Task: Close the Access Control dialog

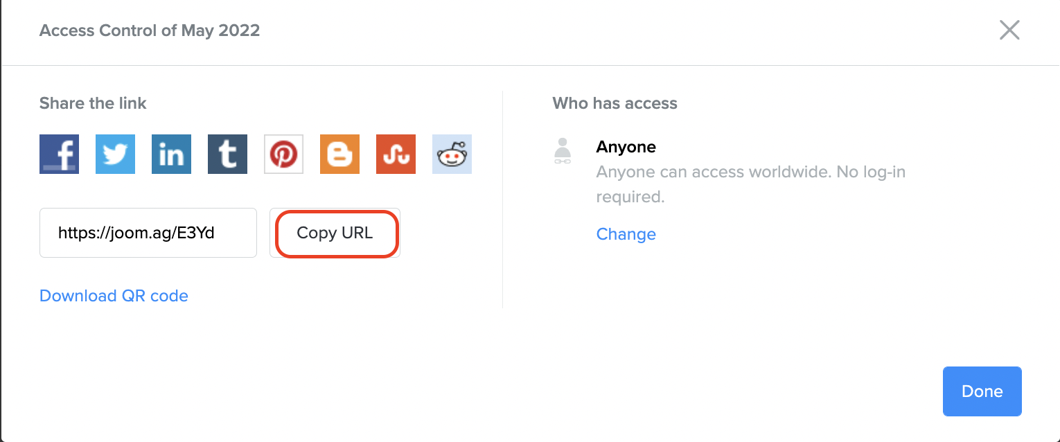Action: pos(1009,30)
